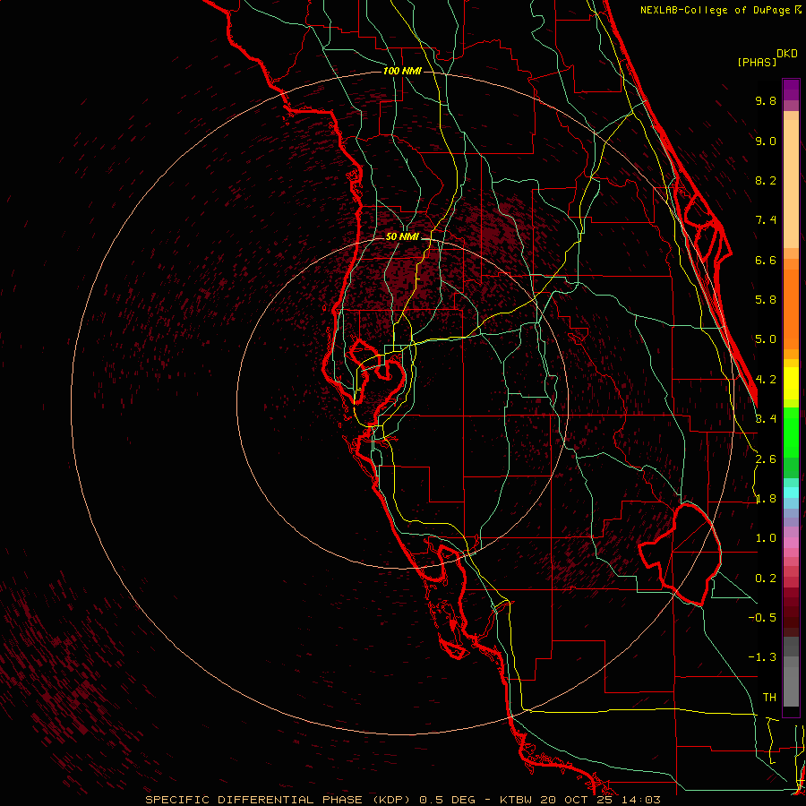The width and height of the screenshot is (806, 806).
Task: Click the bright yellow band of the color scale
Action: [x=791, y=383]
